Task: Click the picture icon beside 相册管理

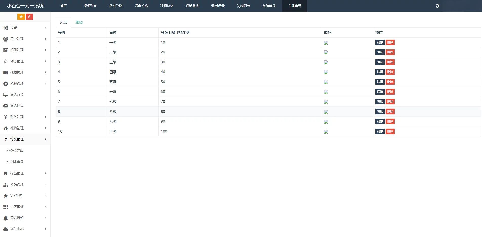Action: [6, 50]
